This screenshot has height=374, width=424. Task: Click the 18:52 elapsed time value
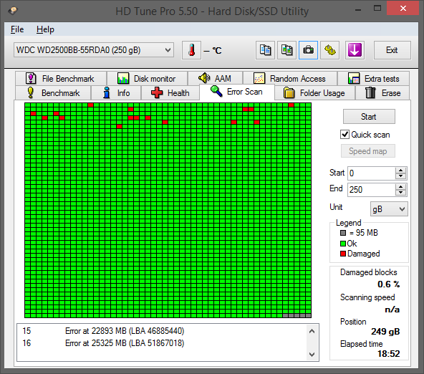tap(389, 354)
